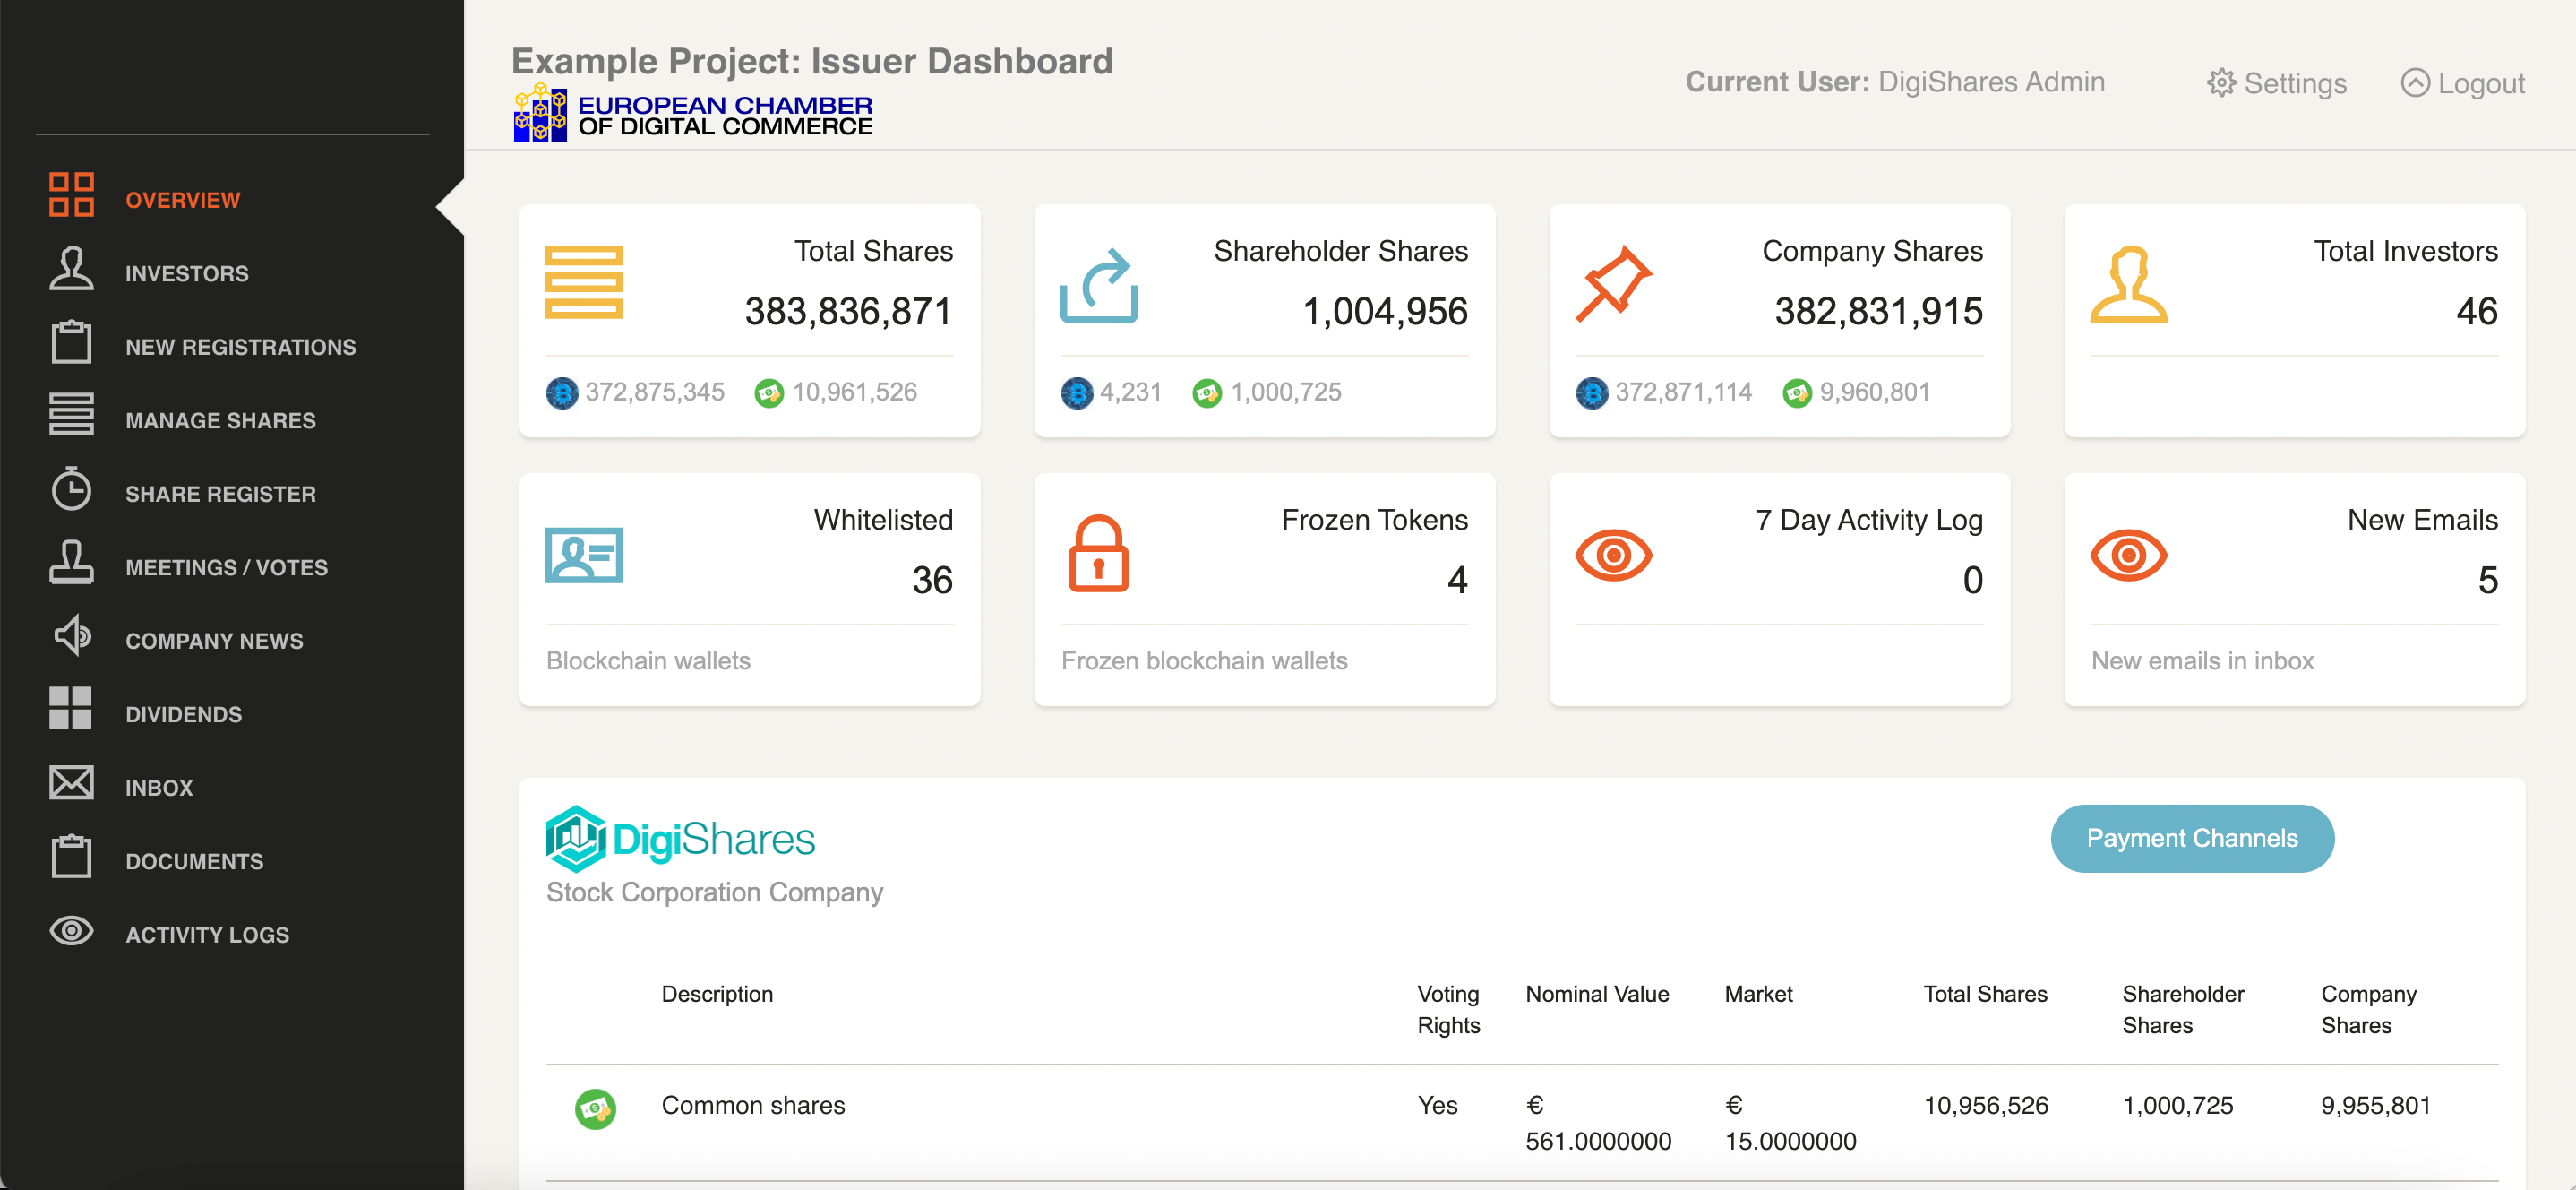2576x1190 pixels.
Task: Click the green cash icon beside 9,960,801
Action: 1796,392
